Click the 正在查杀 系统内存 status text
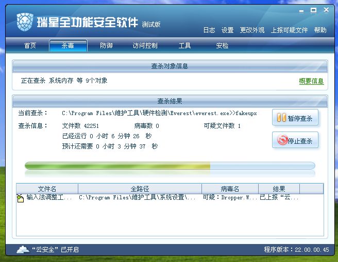Viewport: 338px width, 262px height. click(x=64, y=81)
